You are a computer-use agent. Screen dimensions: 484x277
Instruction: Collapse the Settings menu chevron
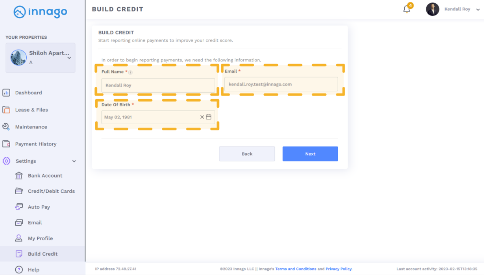click(74, 161)
